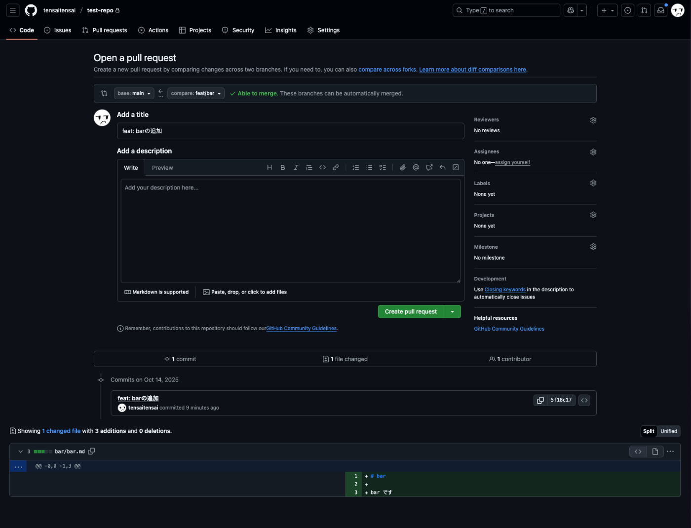691x528 pixels.
Task: Open more options for bar/bar.md diff
Action: pos(670,452)
